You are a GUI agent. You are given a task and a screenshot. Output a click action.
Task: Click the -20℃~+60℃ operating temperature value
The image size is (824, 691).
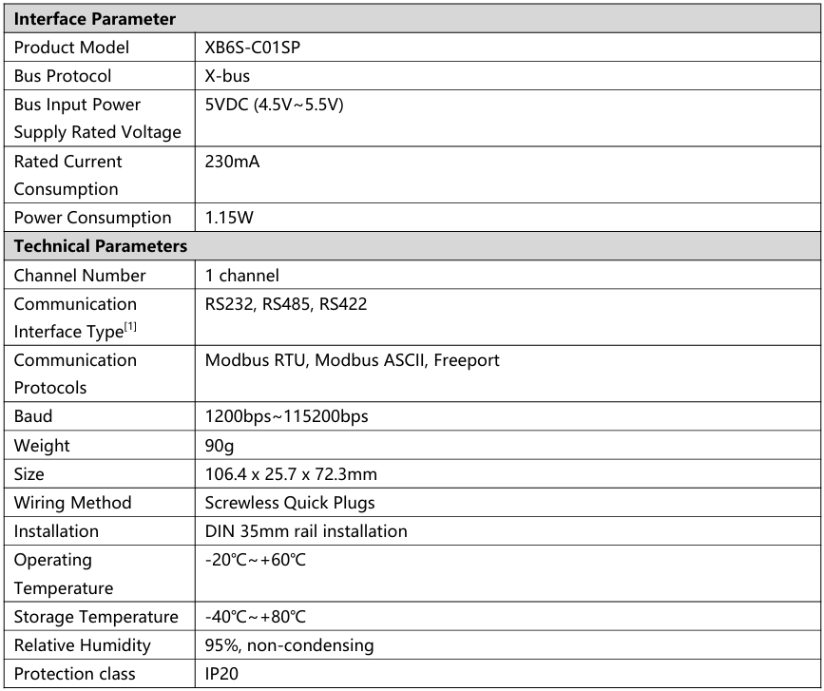pyautogui.click(x=256, y=560)
